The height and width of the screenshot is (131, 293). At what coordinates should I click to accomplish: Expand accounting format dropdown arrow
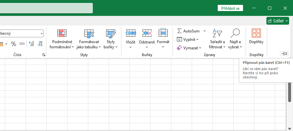pyautogui.click(x=6, y=44)
